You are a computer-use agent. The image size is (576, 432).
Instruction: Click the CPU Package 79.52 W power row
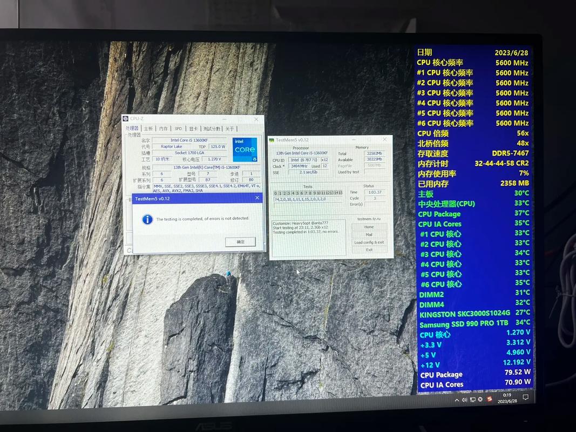coord(476,374)
